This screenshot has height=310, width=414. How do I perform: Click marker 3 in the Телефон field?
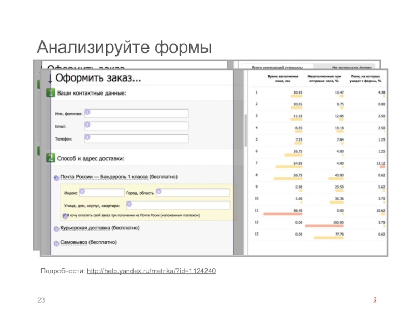pyautogui.click(x=87, y=137)
